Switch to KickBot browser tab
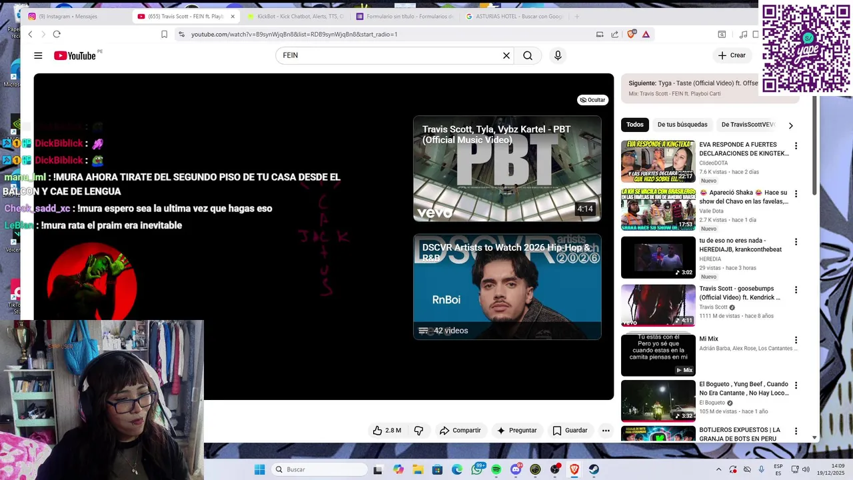The image size is (853, 480). click(295, 16)
